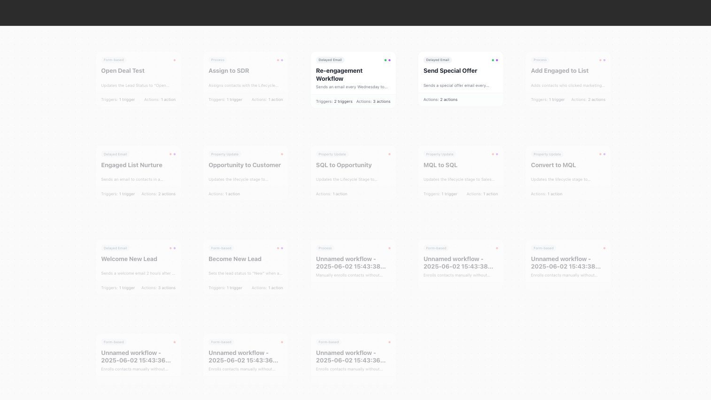
Task: Toggle the green status dot on MQL to SQL
Action: (492, 154)
